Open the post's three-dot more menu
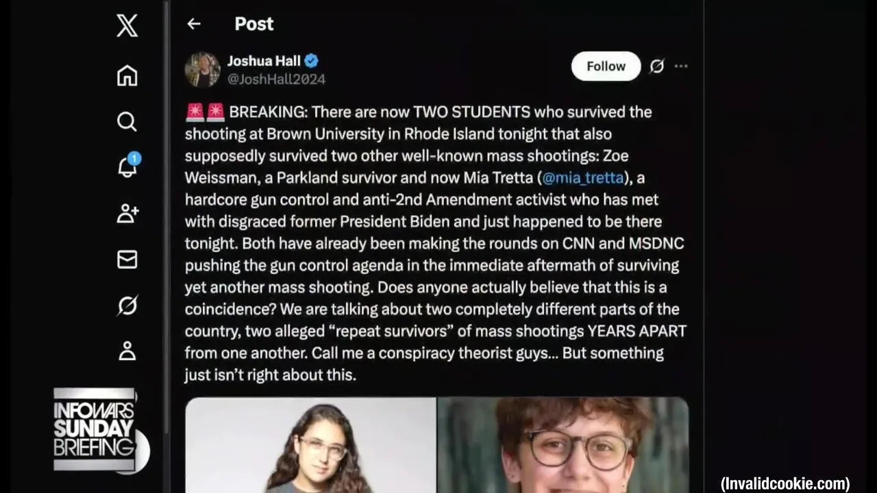The image size is (877, 493). click(681, 66)
